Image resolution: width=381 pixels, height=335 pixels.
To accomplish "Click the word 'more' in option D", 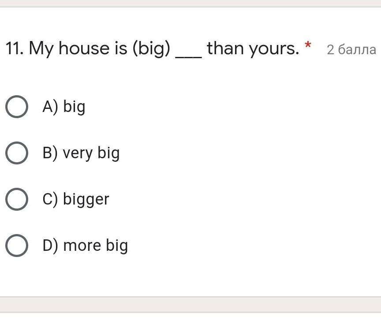I will point(82,246).
